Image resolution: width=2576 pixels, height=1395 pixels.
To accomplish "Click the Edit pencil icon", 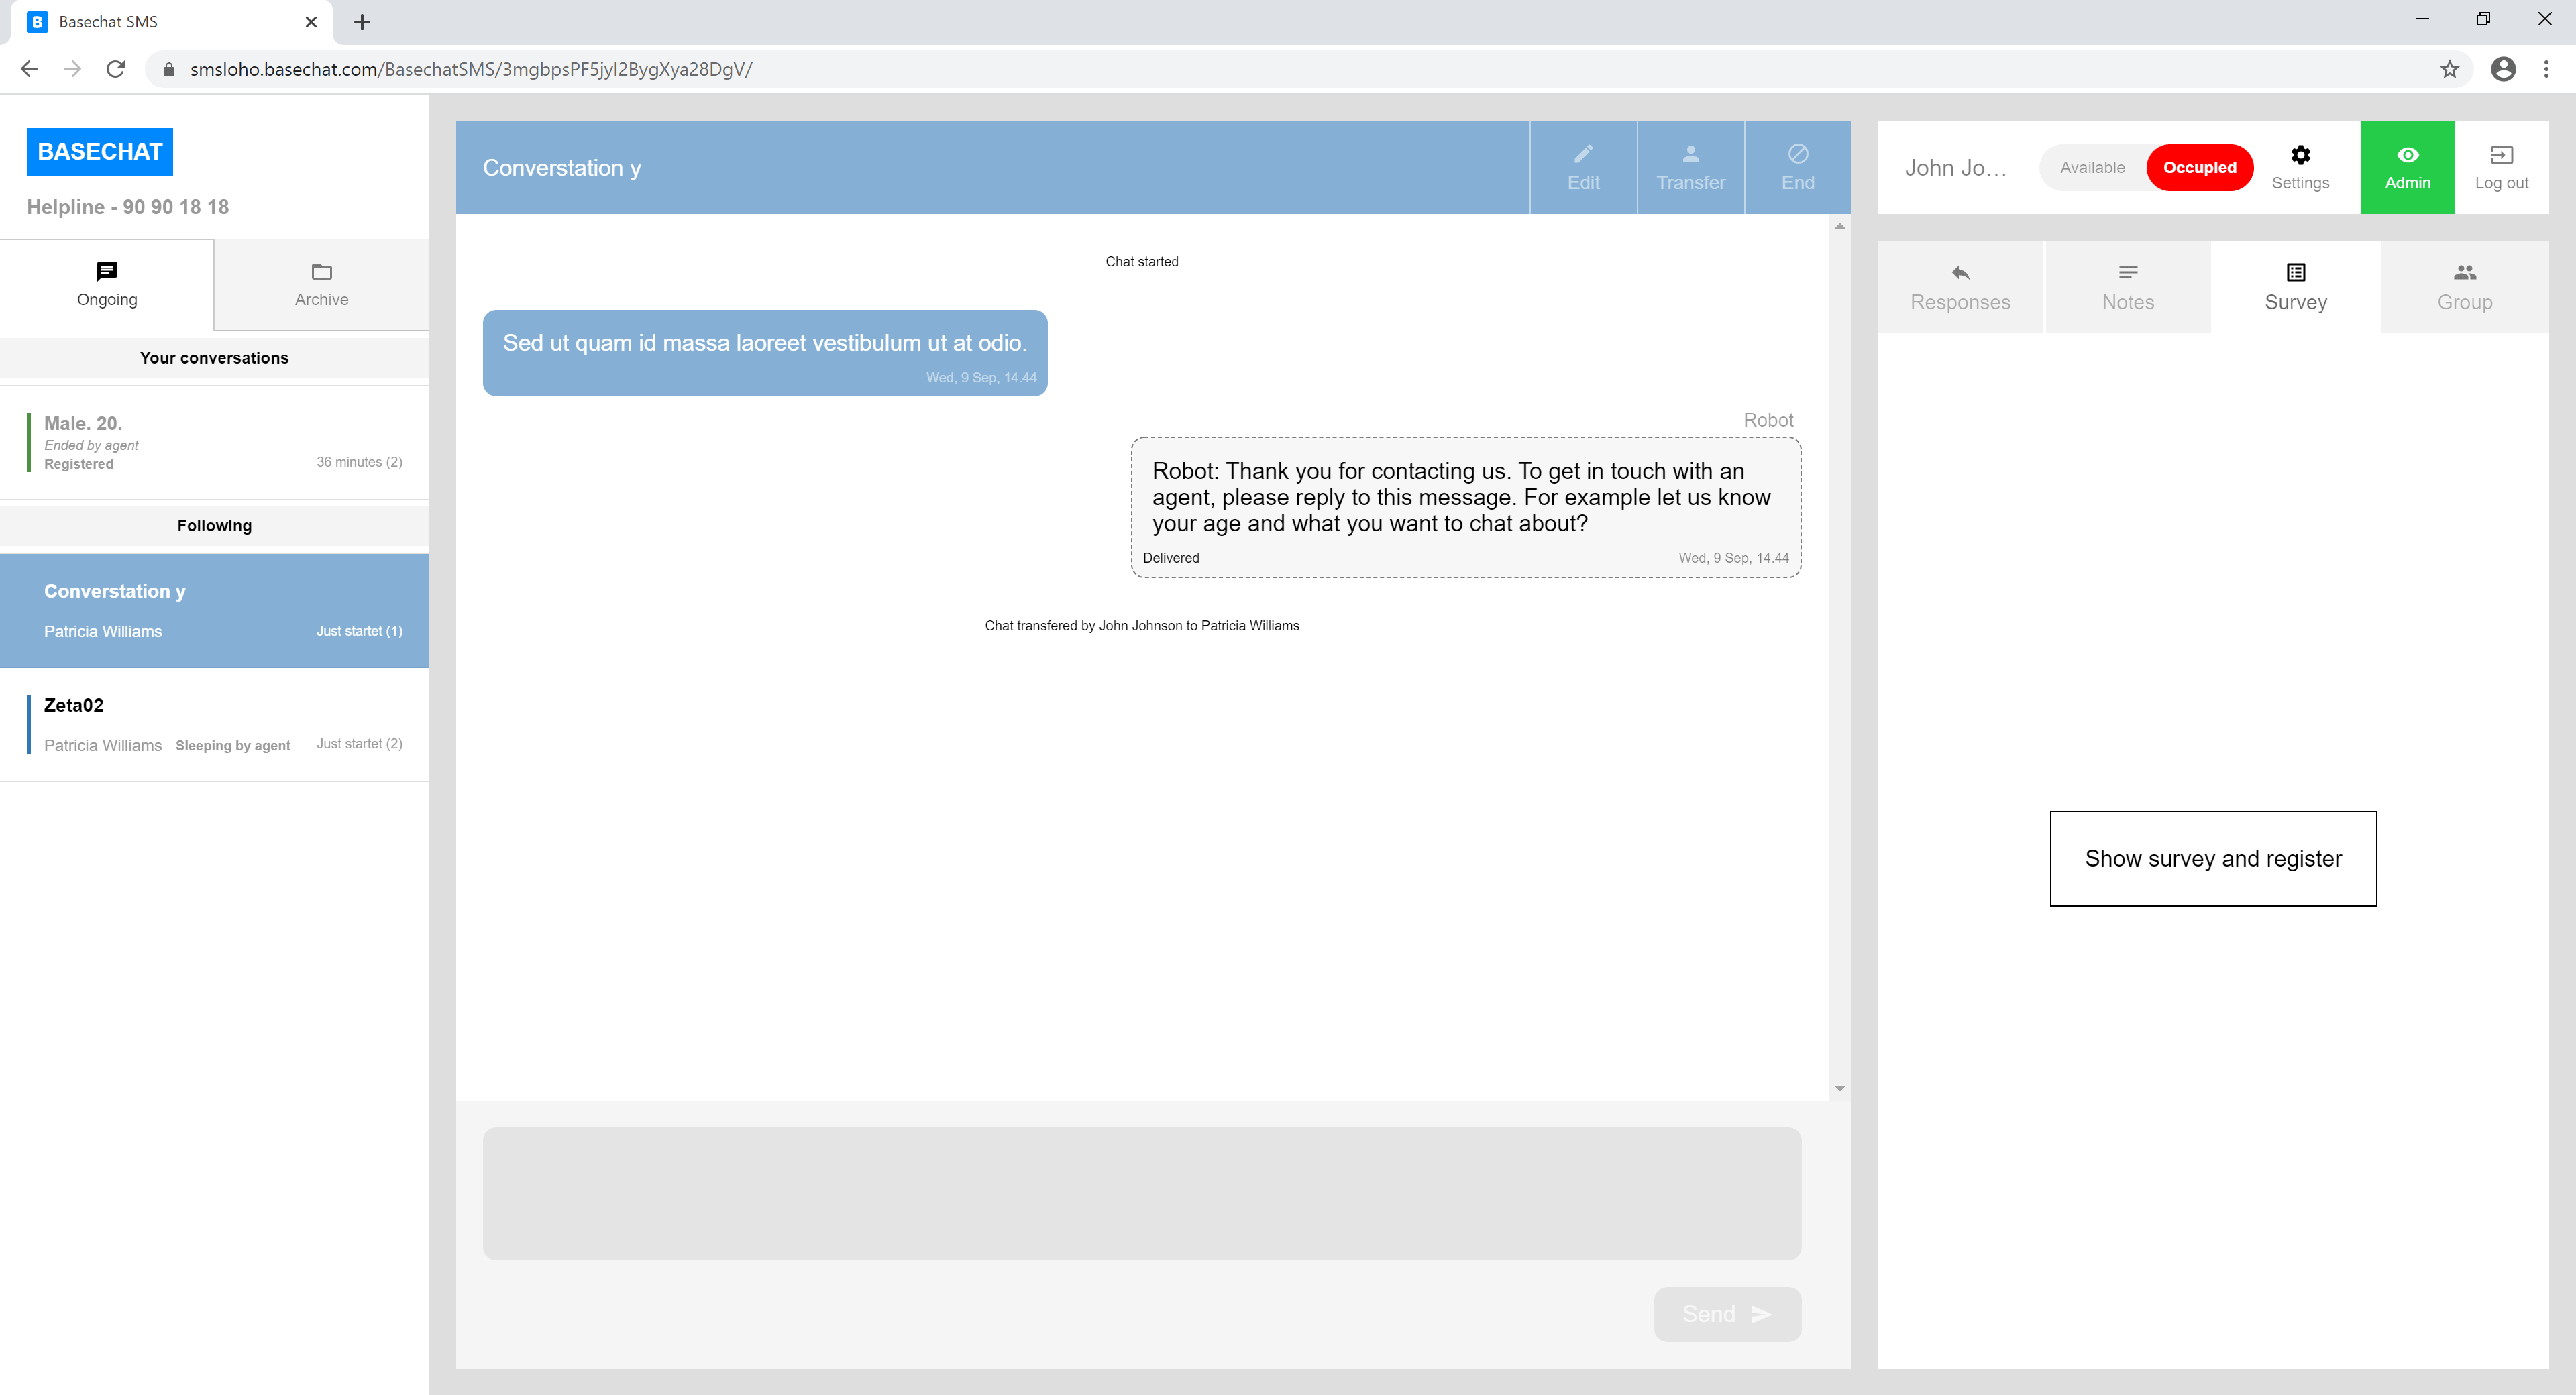I will click(1583, 154).
